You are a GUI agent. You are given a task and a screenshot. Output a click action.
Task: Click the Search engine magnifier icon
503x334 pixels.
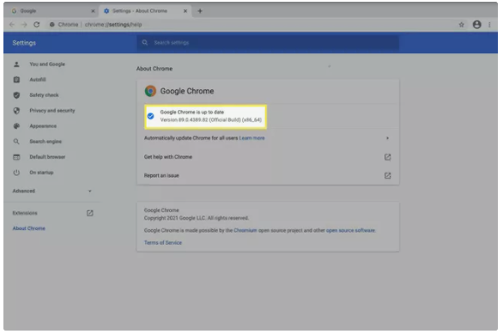tap(16, 142)
